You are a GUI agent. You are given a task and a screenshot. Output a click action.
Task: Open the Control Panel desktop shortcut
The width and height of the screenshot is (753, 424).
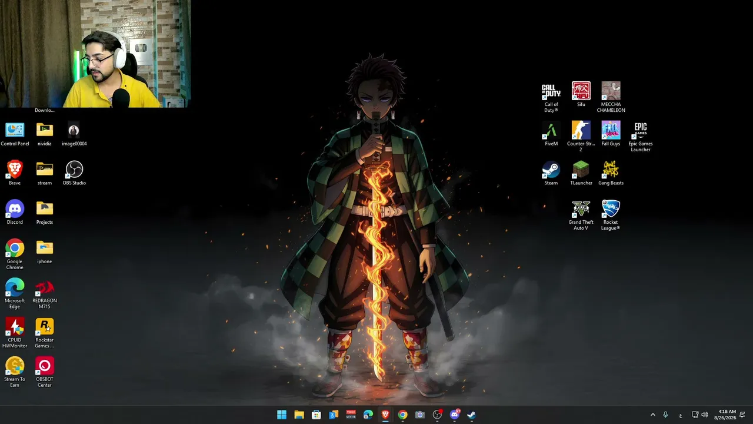(x=15, y=134)
